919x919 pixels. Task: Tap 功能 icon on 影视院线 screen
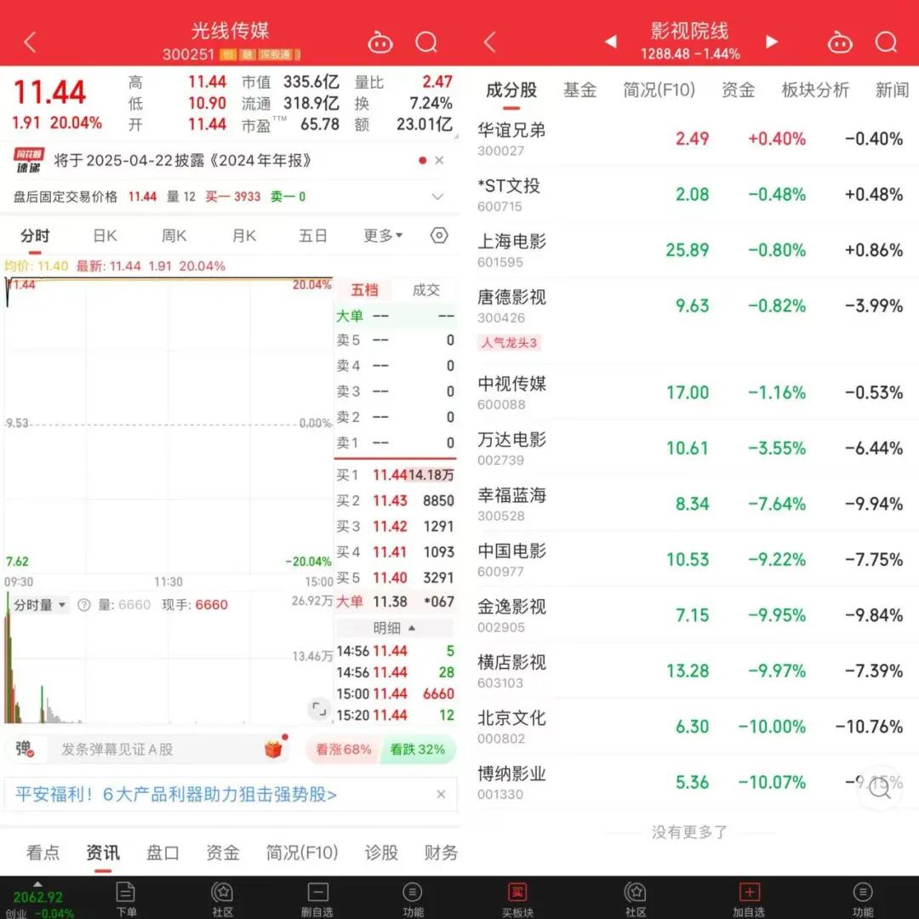[863, 899]
